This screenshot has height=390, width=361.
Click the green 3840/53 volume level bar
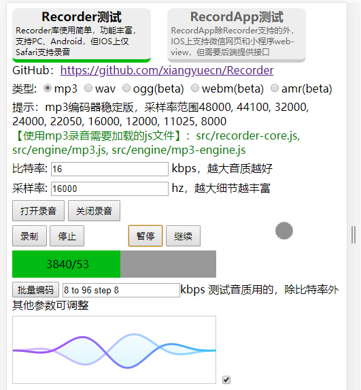[67, 264]
